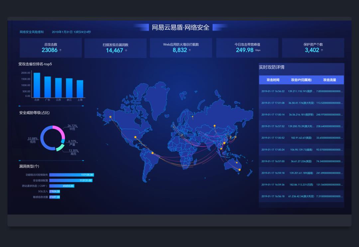The width and height of the screenshot is (359, 247).
Task: Open the 今日攻击带宽峰值 stat card
Action: [x=247, y=48]
